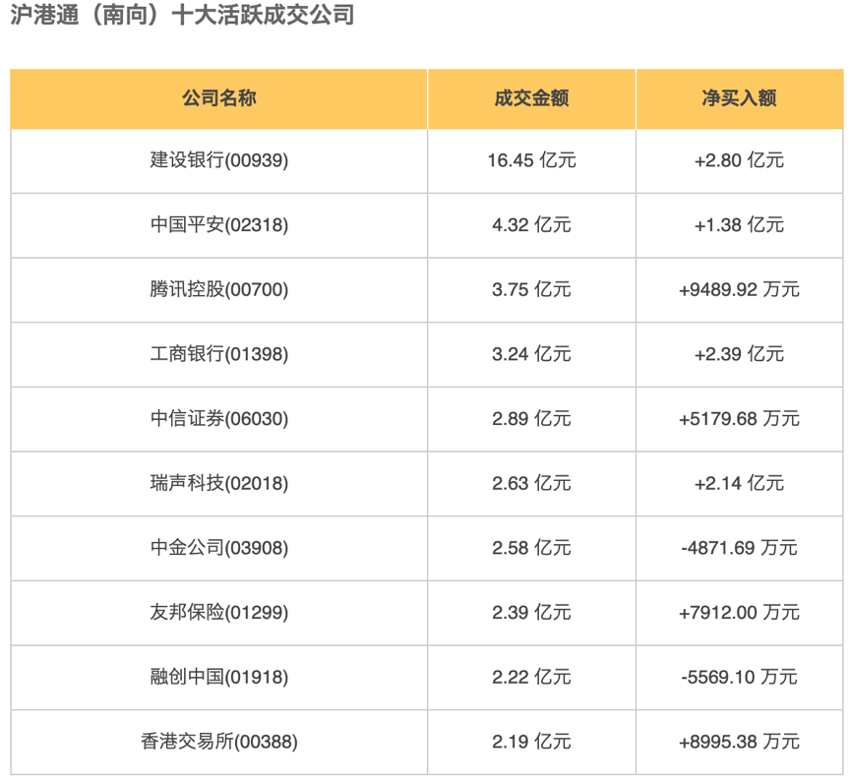Click the 工商银行(01398) row name
This screenshot has width=850, height=782.
tap(218, 354)
